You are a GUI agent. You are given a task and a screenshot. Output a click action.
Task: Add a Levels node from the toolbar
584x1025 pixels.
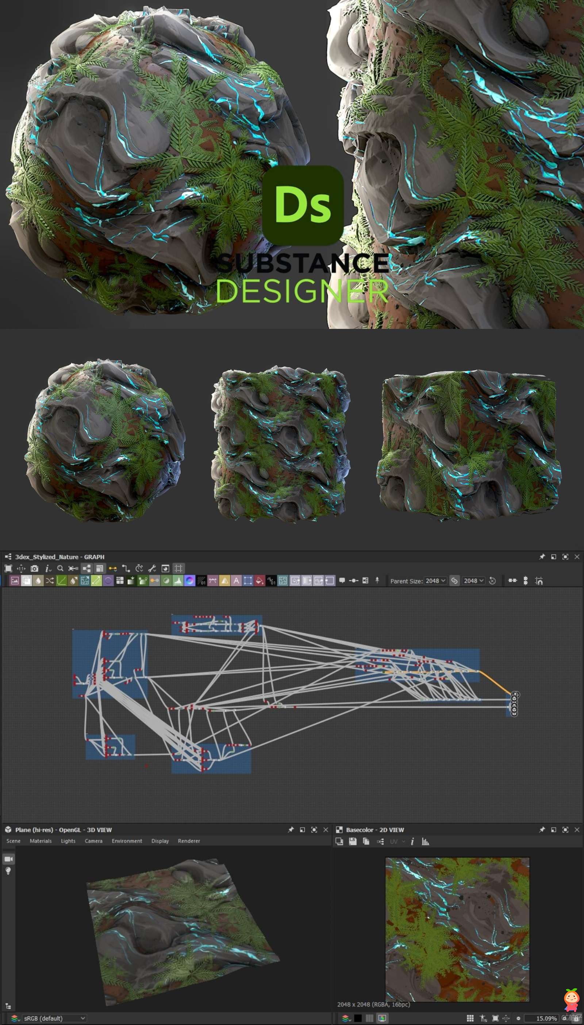click(178, 581)
